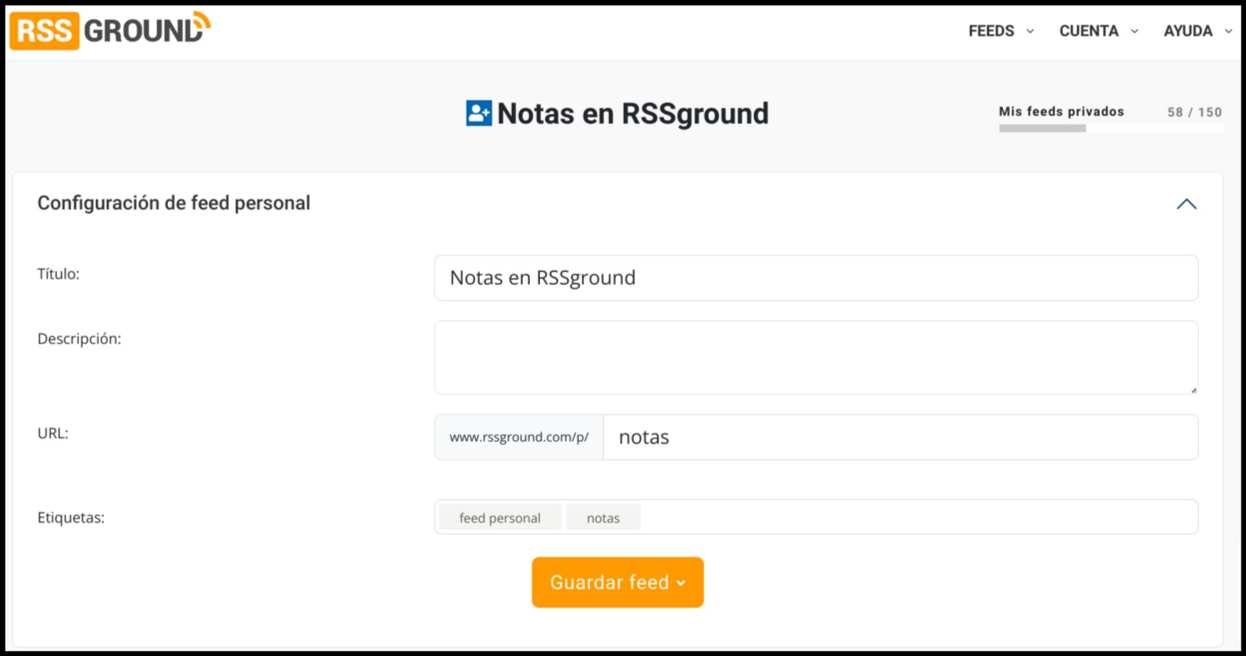This screenshot has width=1246, height=656.
Task: Click the Notas en RSSground page heading
Action: (x=632, y=114)
